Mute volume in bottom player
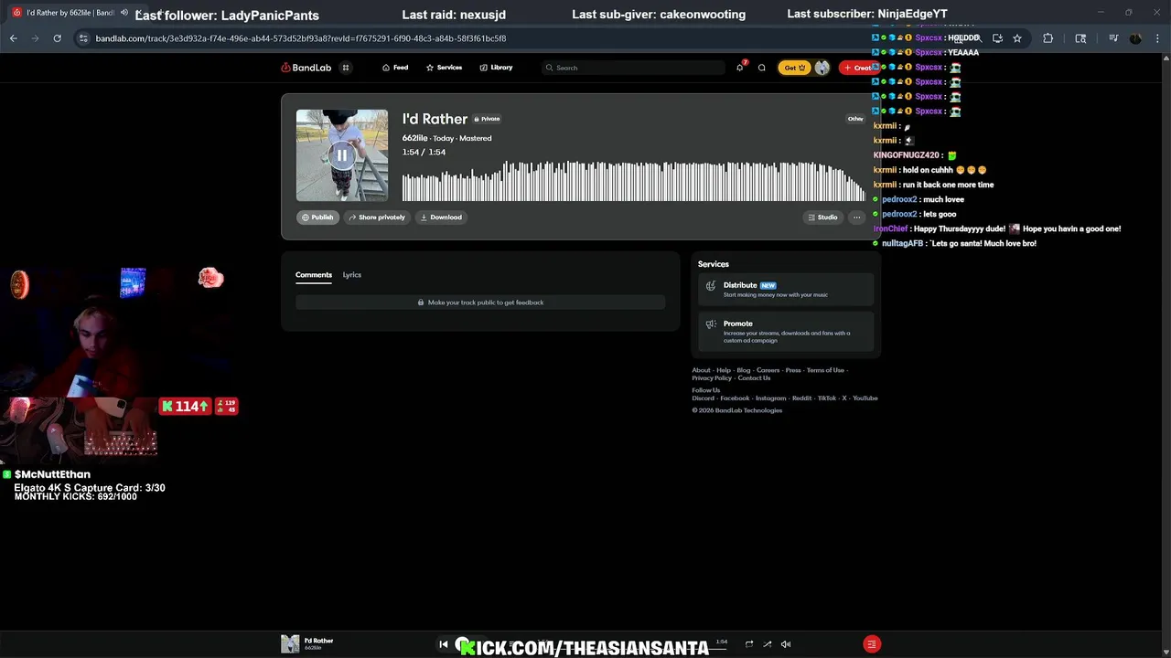 click(x=786, y=644)
